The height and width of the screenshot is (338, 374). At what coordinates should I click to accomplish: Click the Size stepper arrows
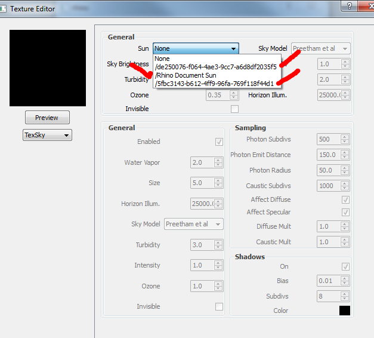click(x=218, y=183)
